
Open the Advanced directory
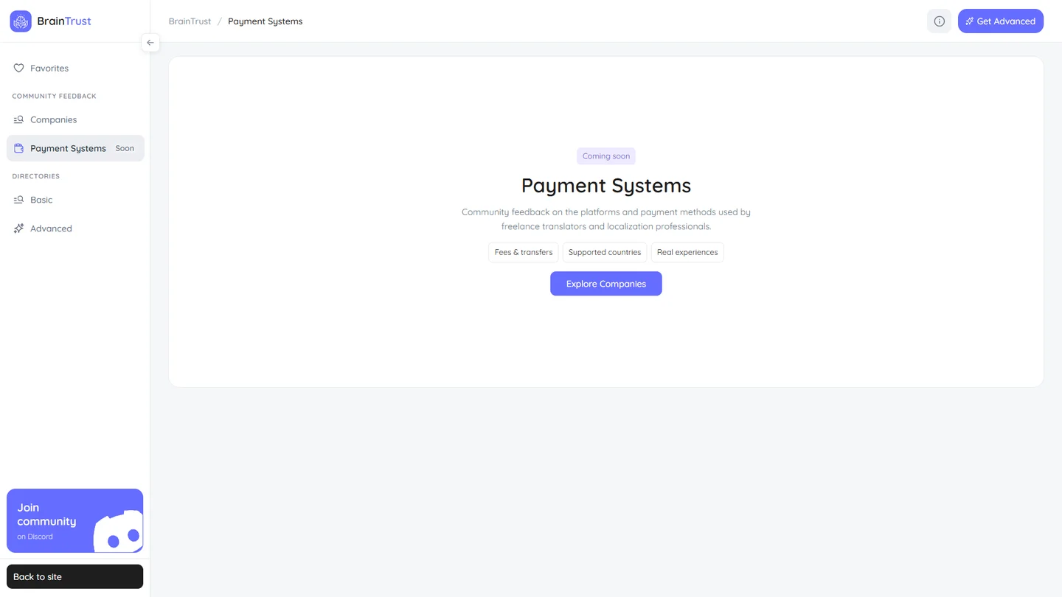pos(75,228)
